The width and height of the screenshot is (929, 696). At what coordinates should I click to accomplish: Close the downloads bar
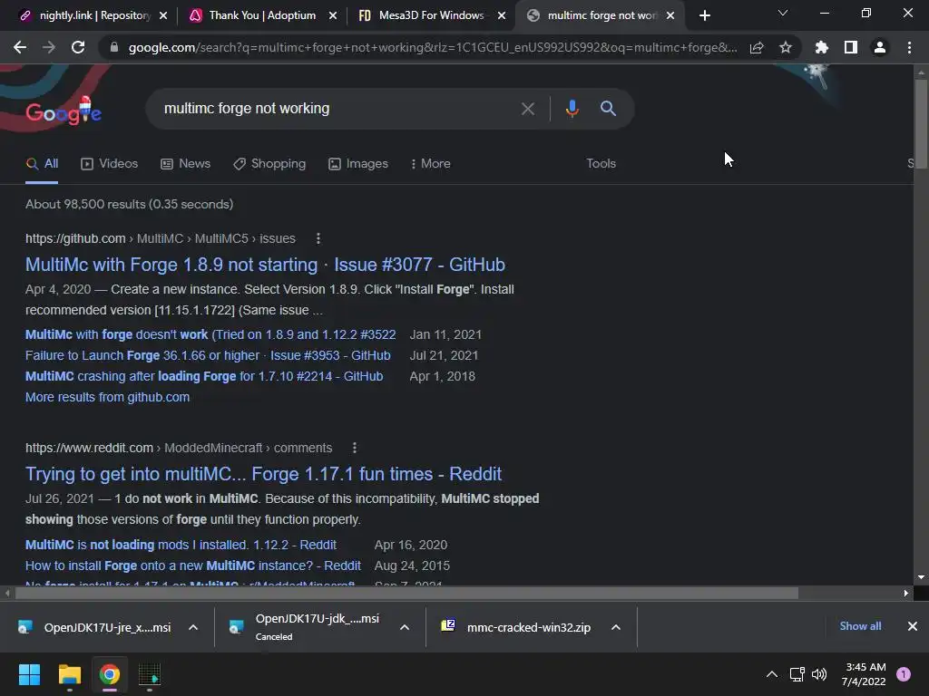click(x=913, y=626)
